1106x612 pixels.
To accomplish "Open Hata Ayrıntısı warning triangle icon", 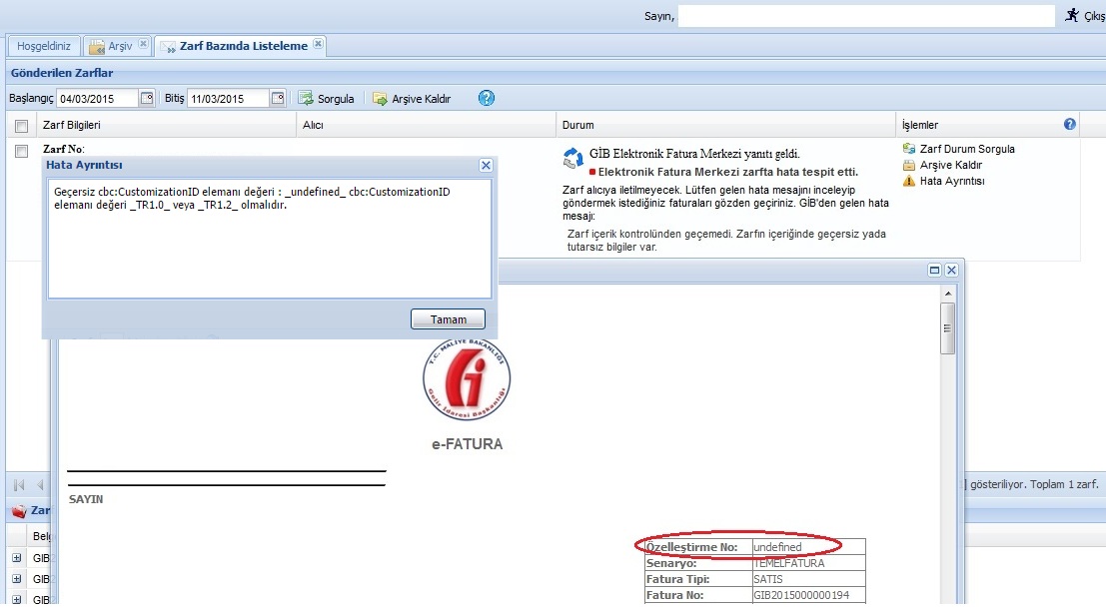I will pos(908,181).
